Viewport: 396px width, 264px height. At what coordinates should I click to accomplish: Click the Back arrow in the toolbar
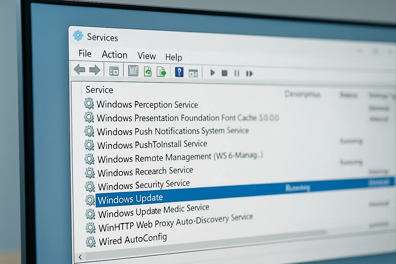(x=80, y=70)
